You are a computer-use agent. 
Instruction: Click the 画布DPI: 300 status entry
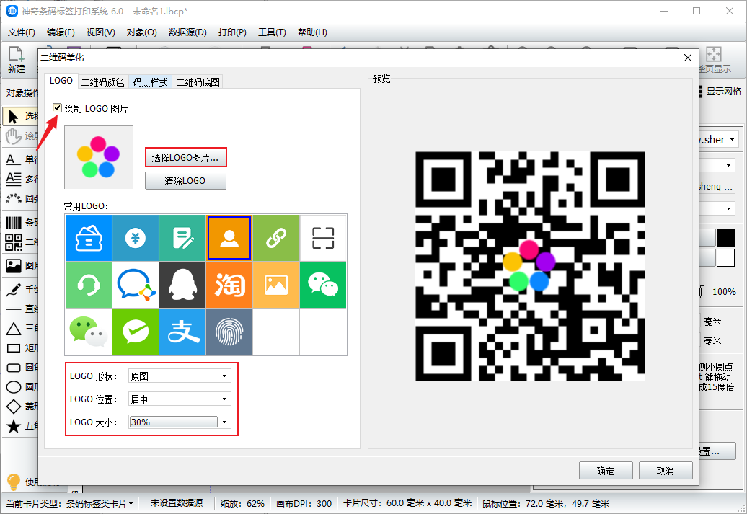[304, 503]
